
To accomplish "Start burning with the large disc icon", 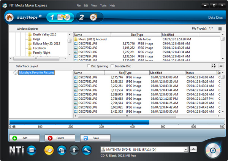I will (x=213, y=150).
